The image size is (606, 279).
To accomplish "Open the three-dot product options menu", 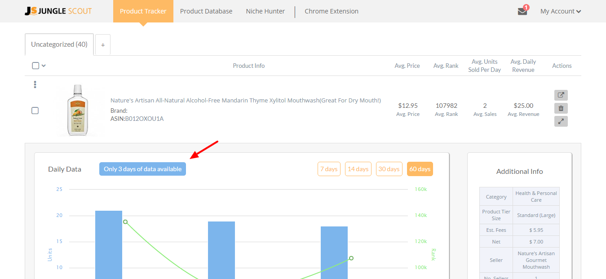I will point(35,84).
